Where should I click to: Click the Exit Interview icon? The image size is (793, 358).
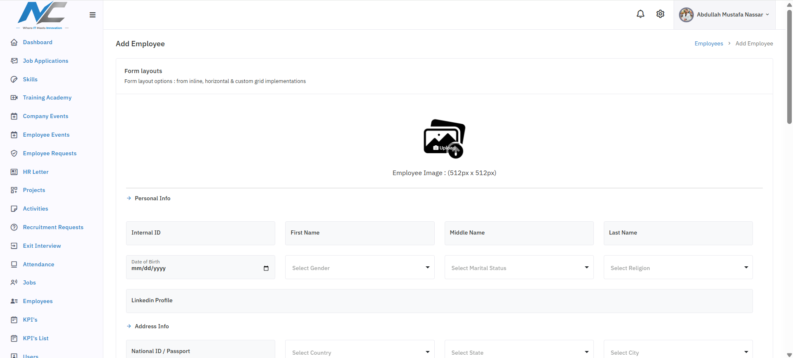click(x=14, y=246)
